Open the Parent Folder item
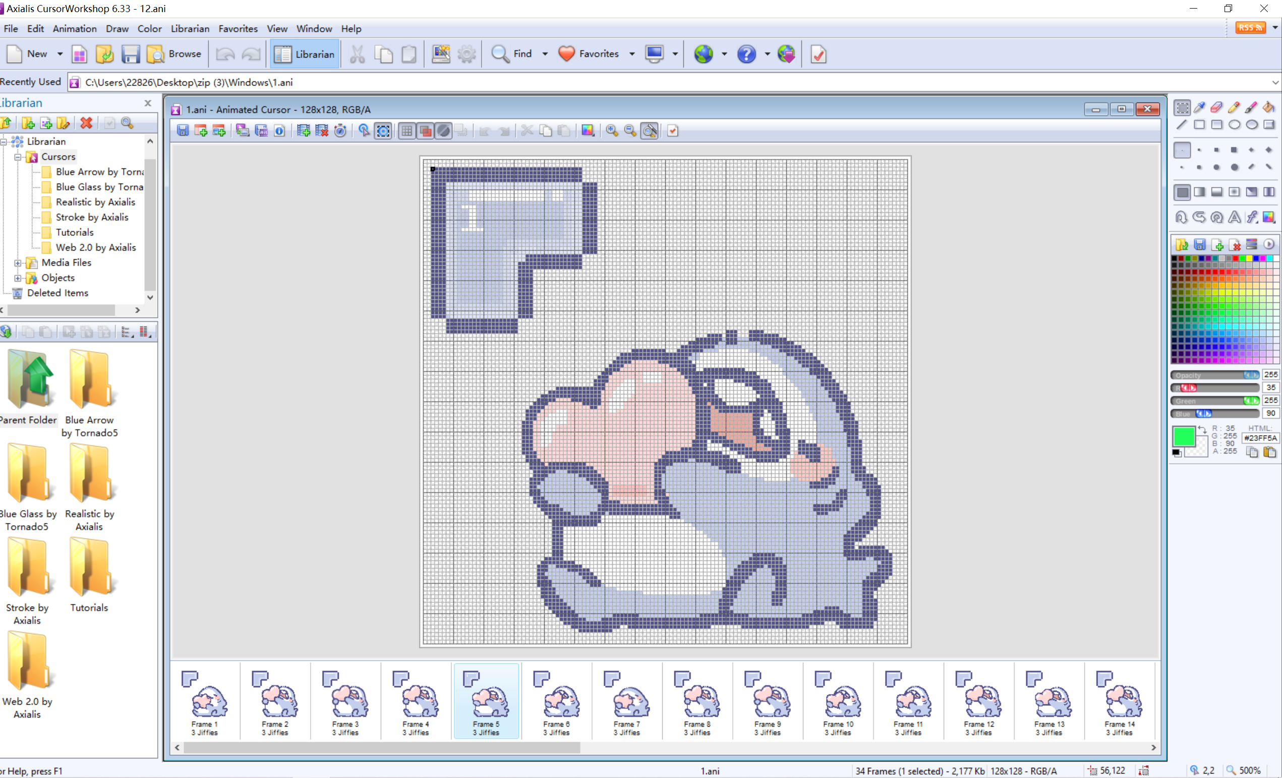Screen dimensions: 1282x778 [x=28, y=386]
